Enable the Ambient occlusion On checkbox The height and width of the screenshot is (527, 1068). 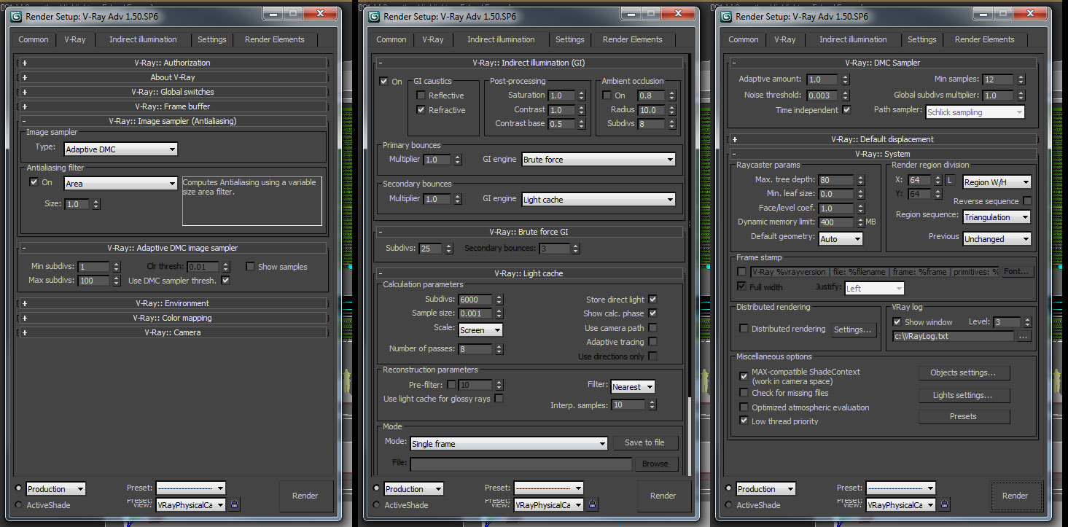[x=607, y=95]
